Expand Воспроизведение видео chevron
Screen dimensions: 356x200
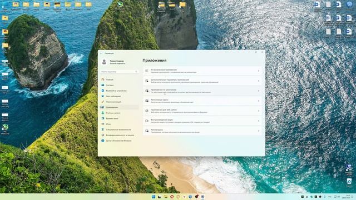tap(258, 121)
